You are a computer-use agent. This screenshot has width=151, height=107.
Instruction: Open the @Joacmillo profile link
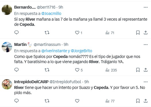51,13
